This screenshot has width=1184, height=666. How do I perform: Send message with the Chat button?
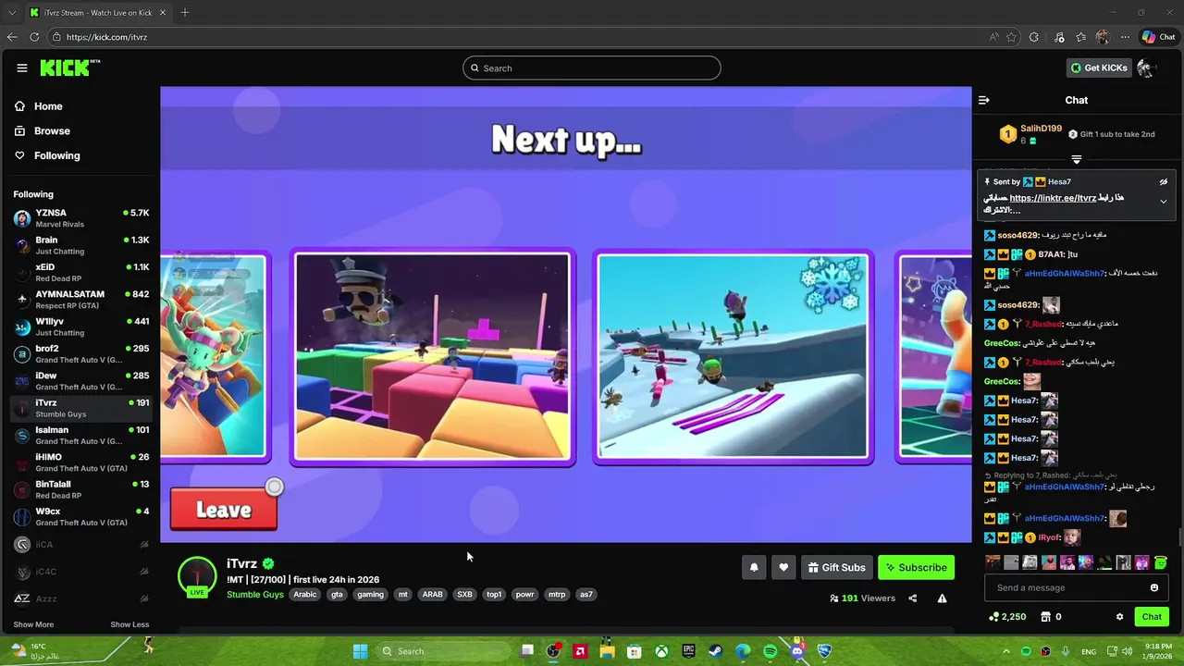coord(1152,617)
